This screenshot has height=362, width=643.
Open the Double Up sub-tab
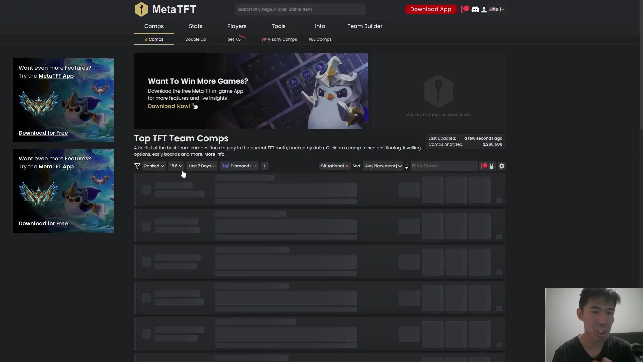coord(195,39)
